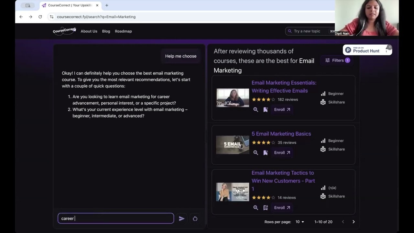Click the site info icon in address bar

[x=51, y=17]
